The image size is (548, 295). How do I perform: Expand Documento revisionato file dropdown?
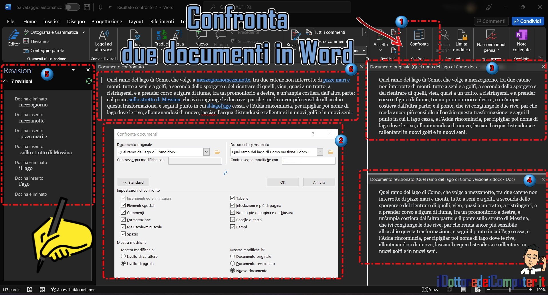coord(320,152)
